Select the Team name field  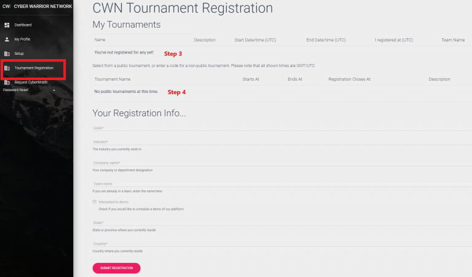(x=282, y=184)
